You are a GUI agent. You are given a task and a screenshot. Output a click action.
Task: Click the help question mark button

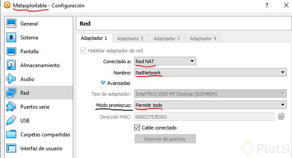pos(267,5)
